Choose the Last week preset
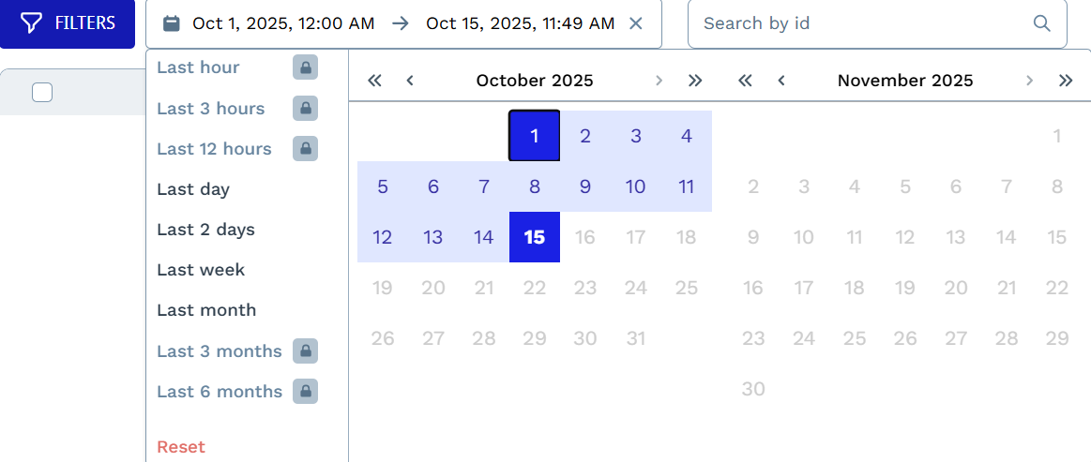 (x=201, y=270)
